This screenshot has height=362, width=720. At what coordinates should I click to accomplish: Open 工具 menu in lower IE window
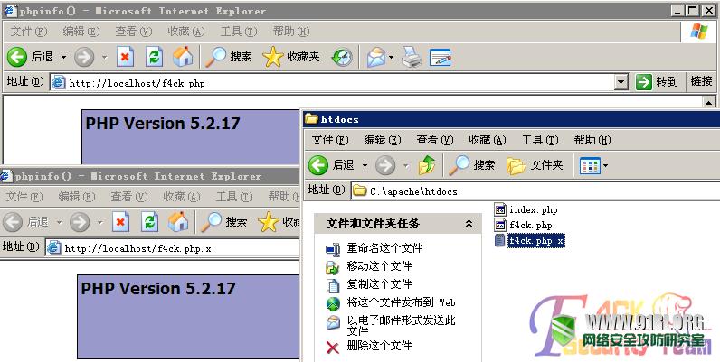(x=234, y=197)
